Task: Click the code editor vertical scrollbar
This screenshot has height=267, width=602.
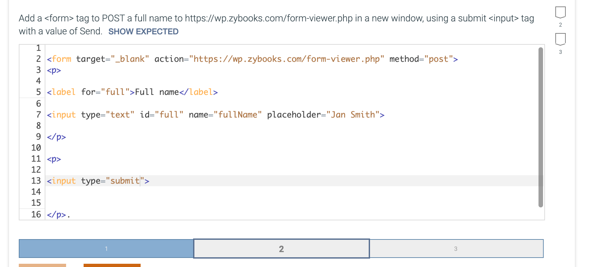Action: [x=540, y=127]
